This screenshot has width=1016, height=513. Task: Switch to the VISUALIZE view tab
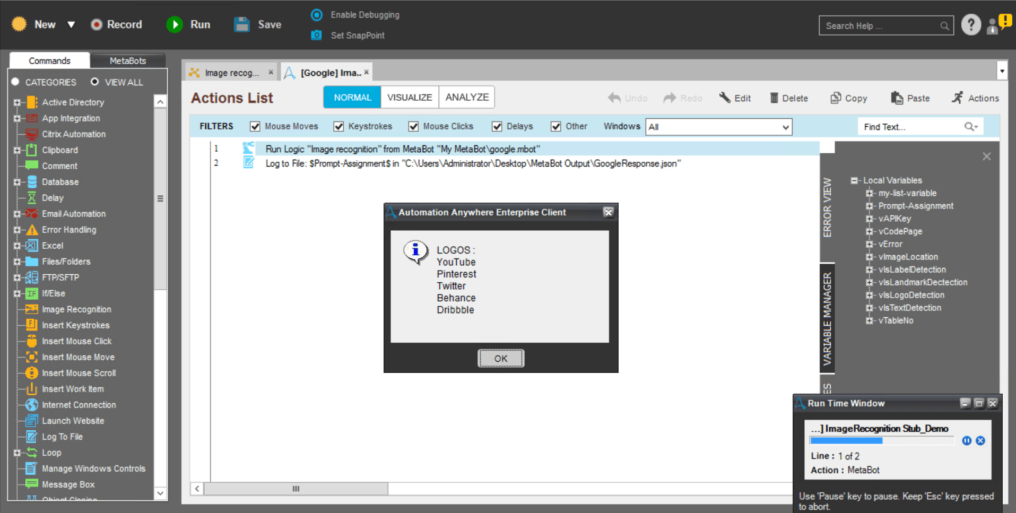410,97
